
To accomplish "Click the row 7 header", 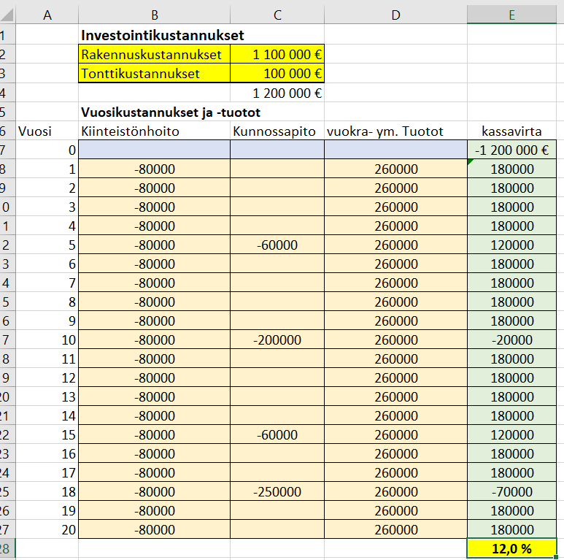I will pyautogui.click(x=7, y=150).
